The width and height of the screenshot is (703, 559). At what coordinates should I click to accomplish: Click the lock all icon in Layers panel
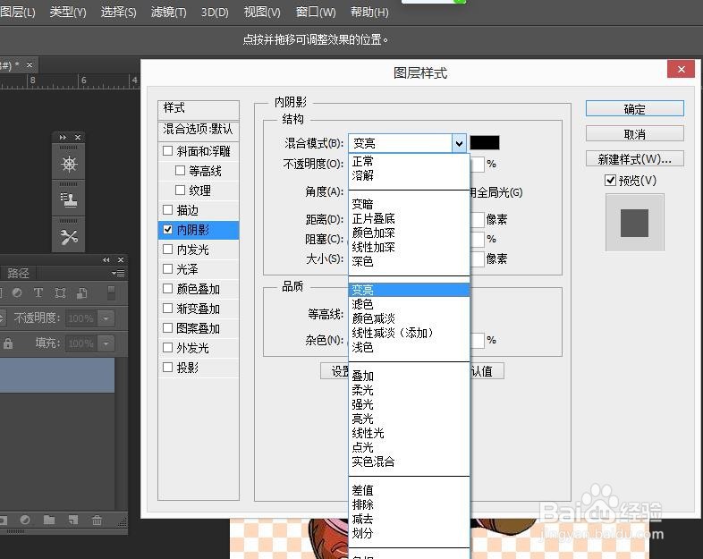pyautogui.click(x=8, y=343)
